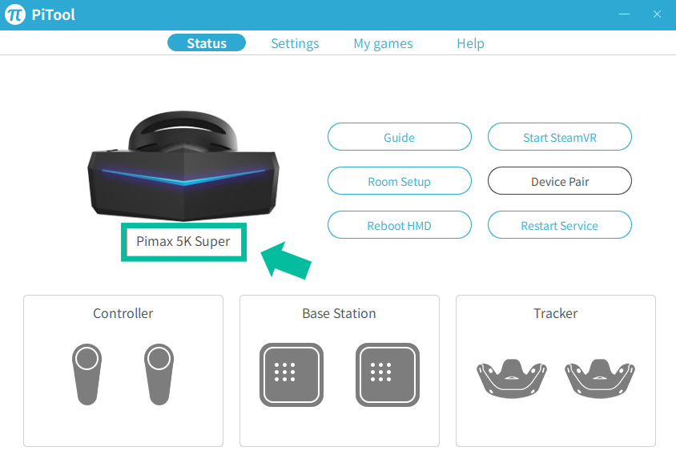Click the left base station icon
676x475 pixels.
click(292, 375)
